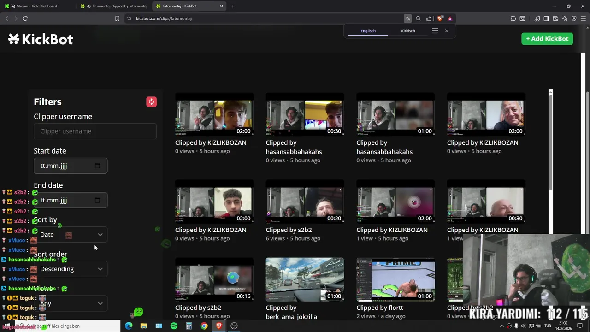Select Türkisch in the translate popup

407,31
